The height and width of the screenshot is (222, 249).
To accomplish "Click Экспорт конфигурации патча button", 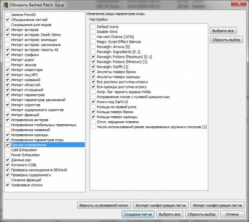I will click(160, 206).
